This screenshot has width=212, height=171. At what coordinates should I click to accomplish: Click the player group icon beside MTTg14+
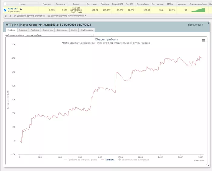click(21, 9)
